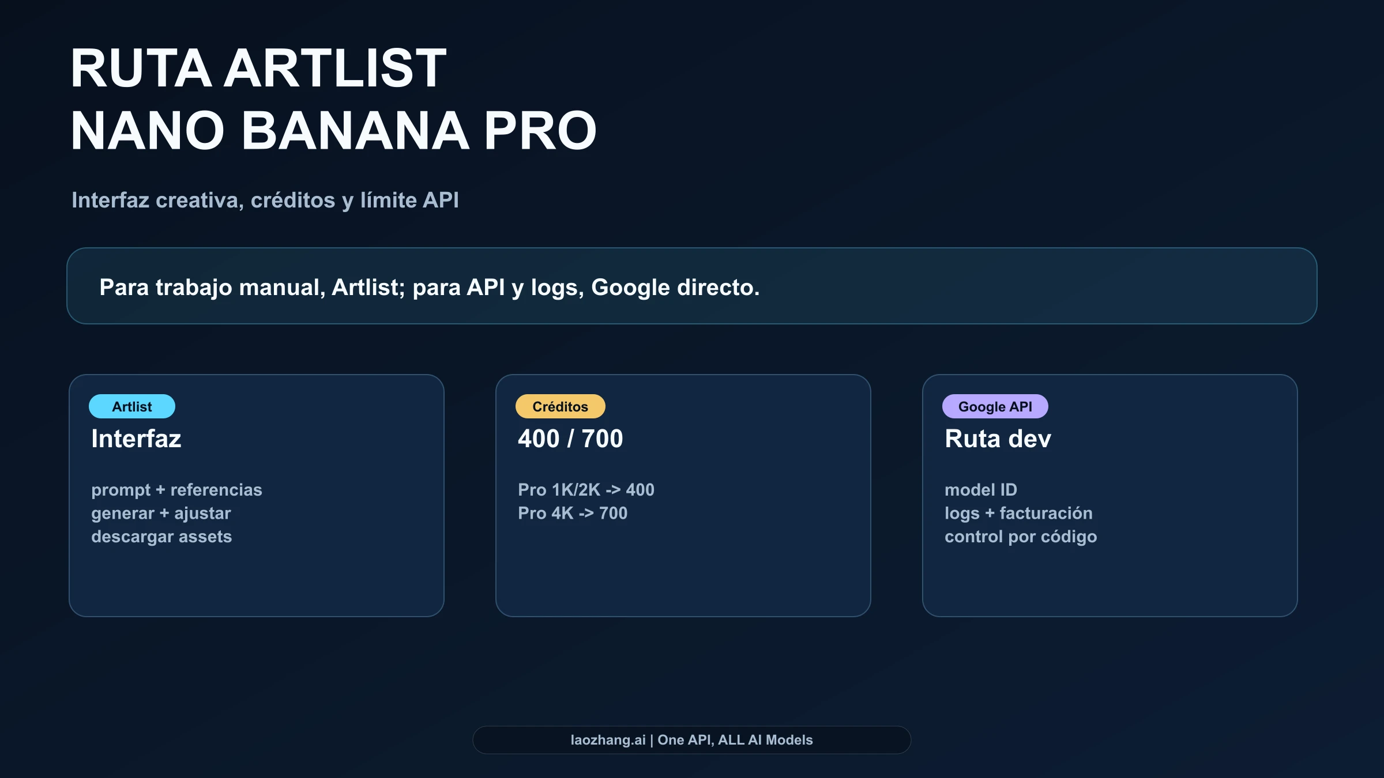Click the purple Google API badge
This screenshot has height=778, width=1384.
click(995, 406)
